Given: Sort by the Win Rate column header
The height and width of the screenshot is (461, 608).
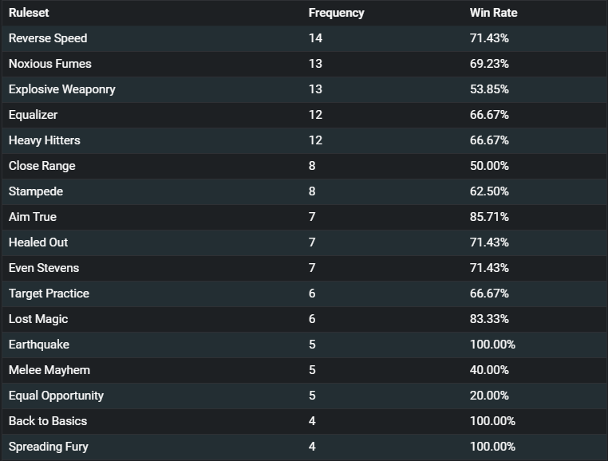Looking at the screenshot, I should (493, 13).
